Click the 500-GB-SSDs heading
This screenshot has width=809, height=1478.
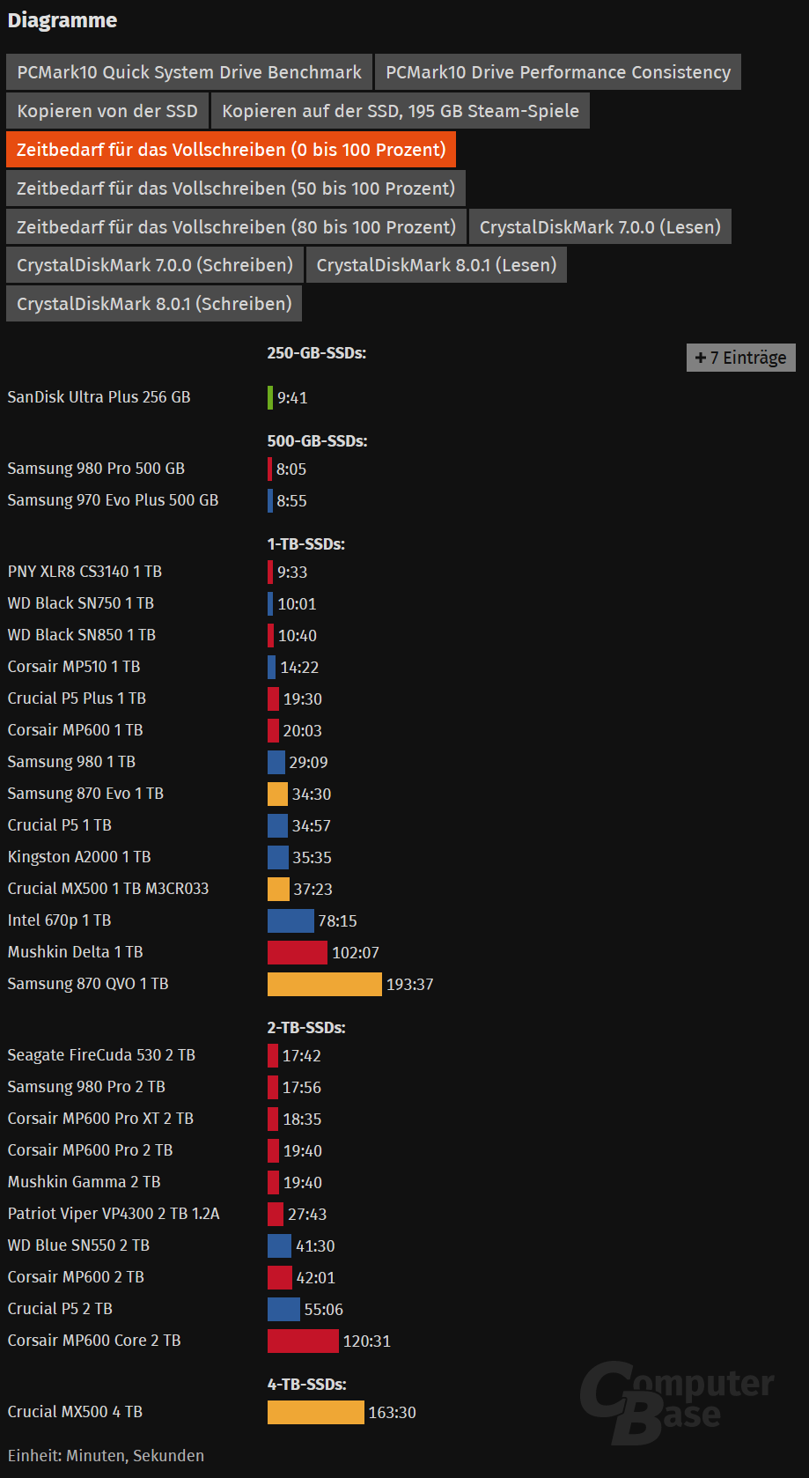(x=317, y=441)
